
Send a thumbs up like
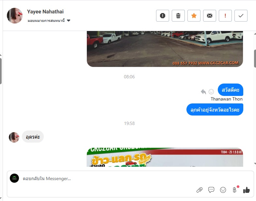[x=246, y=190]
